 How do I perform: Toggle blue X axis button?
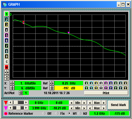[x=111, y=83]
